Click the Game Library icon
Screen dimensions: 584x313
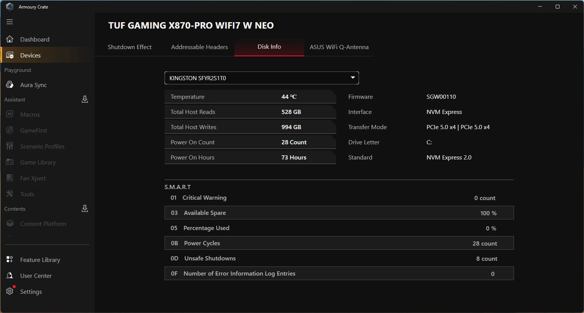click(x=10, y=162)
